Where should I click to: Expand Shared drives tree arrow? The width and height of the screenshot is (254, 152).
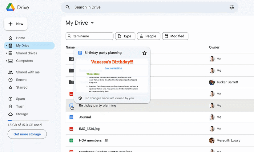(x=6, y=53)
